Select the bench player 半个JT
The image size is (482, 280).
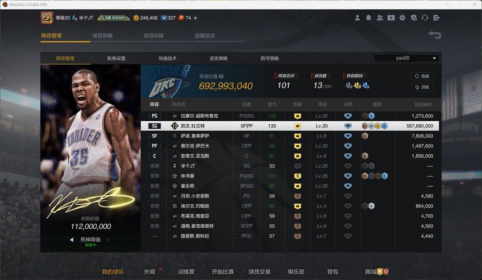pos(188,166)
